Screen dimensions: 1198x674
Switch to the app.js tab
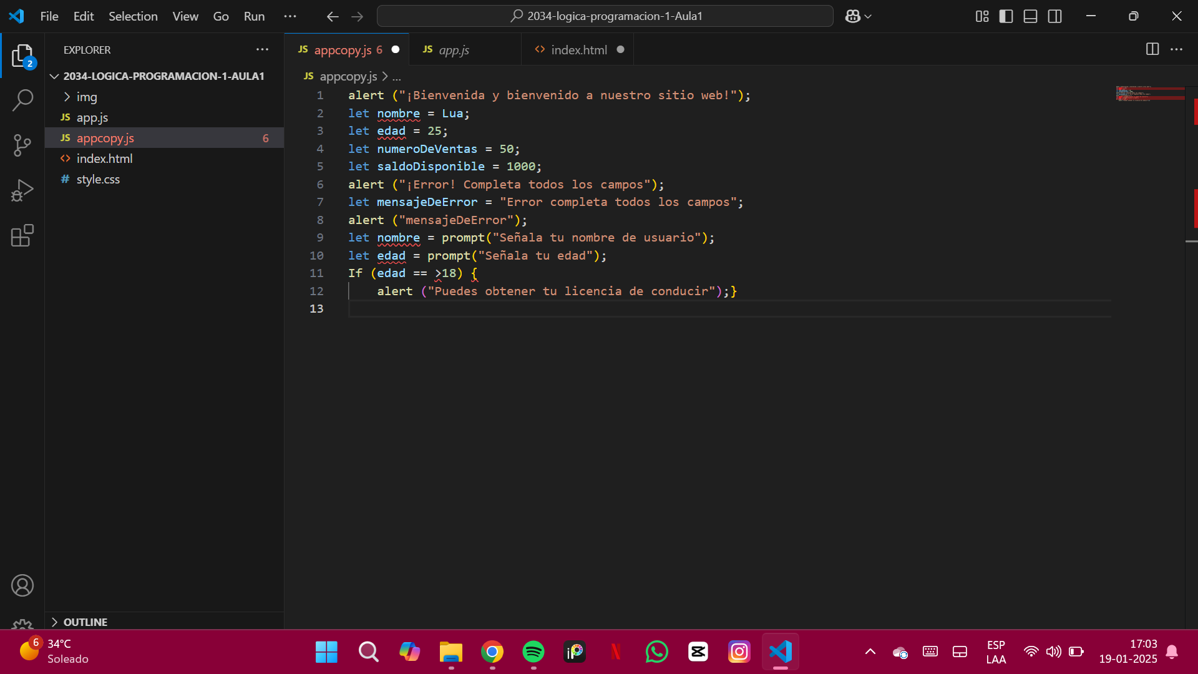[465, 49]
